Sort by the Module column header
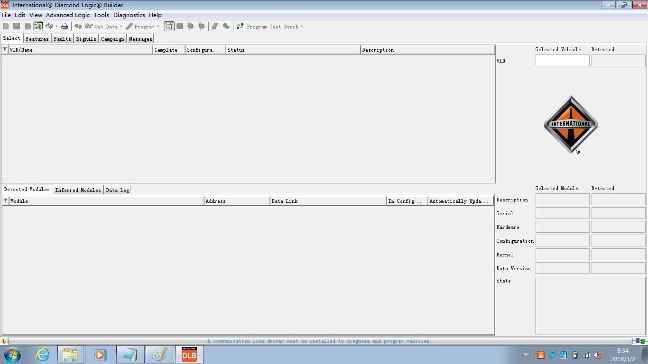648x364 pixels. 107,201
